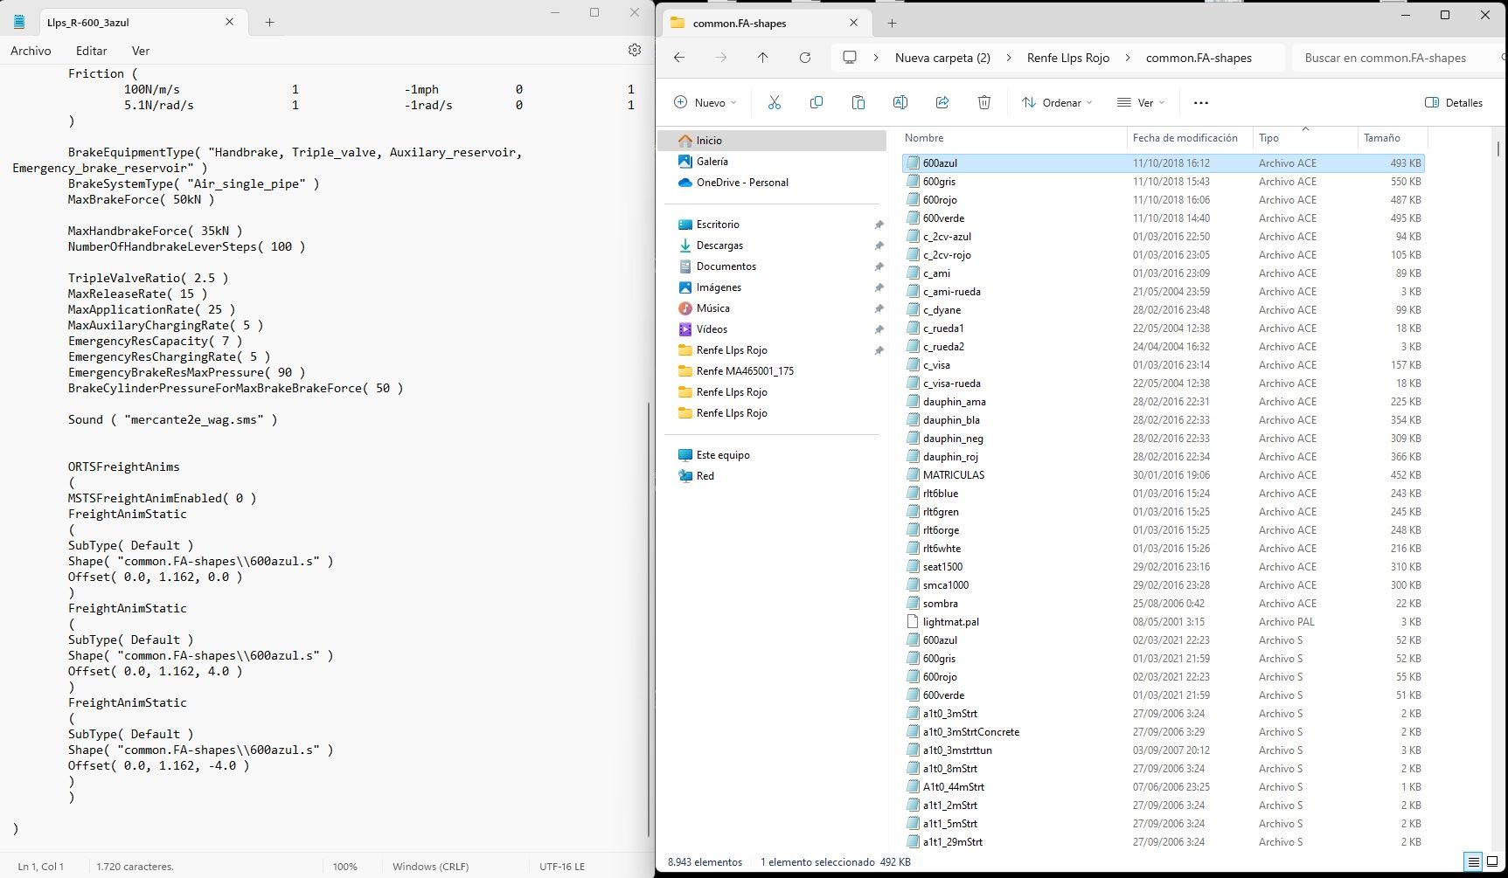Open the Ver view dropdown in Explorer

(1141, 102)
